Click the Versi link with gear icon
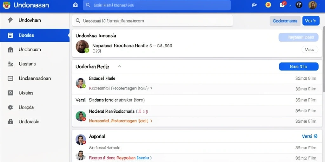Screen dimensions: 325x162 (310, 136)
